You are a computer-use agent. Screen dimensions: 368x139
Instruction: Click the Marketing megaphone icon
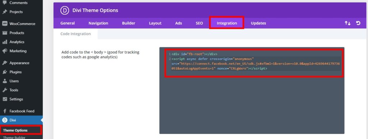click(x=5, y=51)
